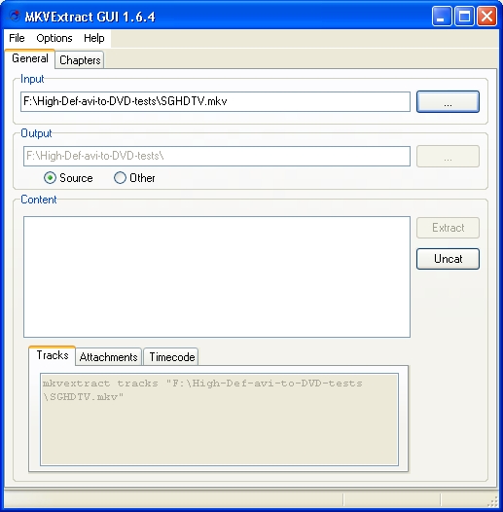
Task: Choose the Other output radio button
Action: coord(120,178)
